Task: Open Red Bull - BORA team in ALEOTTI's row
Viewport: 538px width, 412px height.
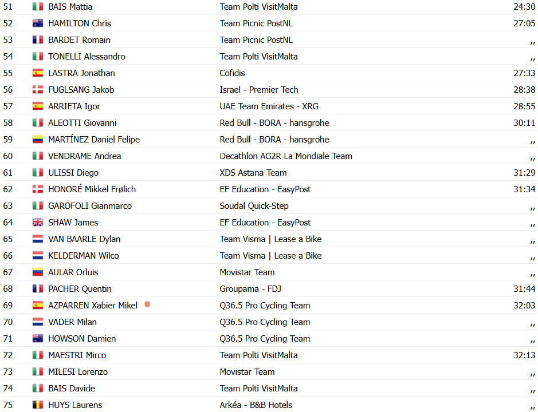Action: tap(274, 122)
